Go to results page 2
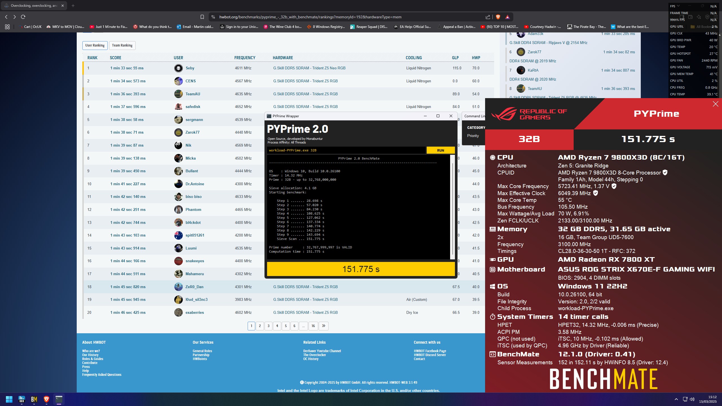This screenshot has width=722, height=406. tap(260, 326)
